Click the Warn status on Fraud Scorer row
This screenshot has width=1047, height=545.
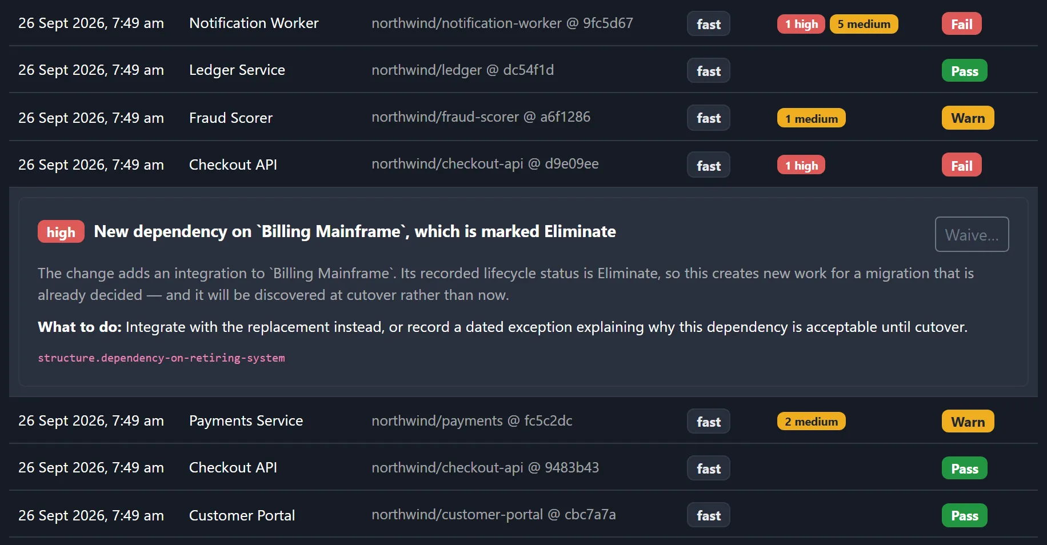[x=968, y=118]
